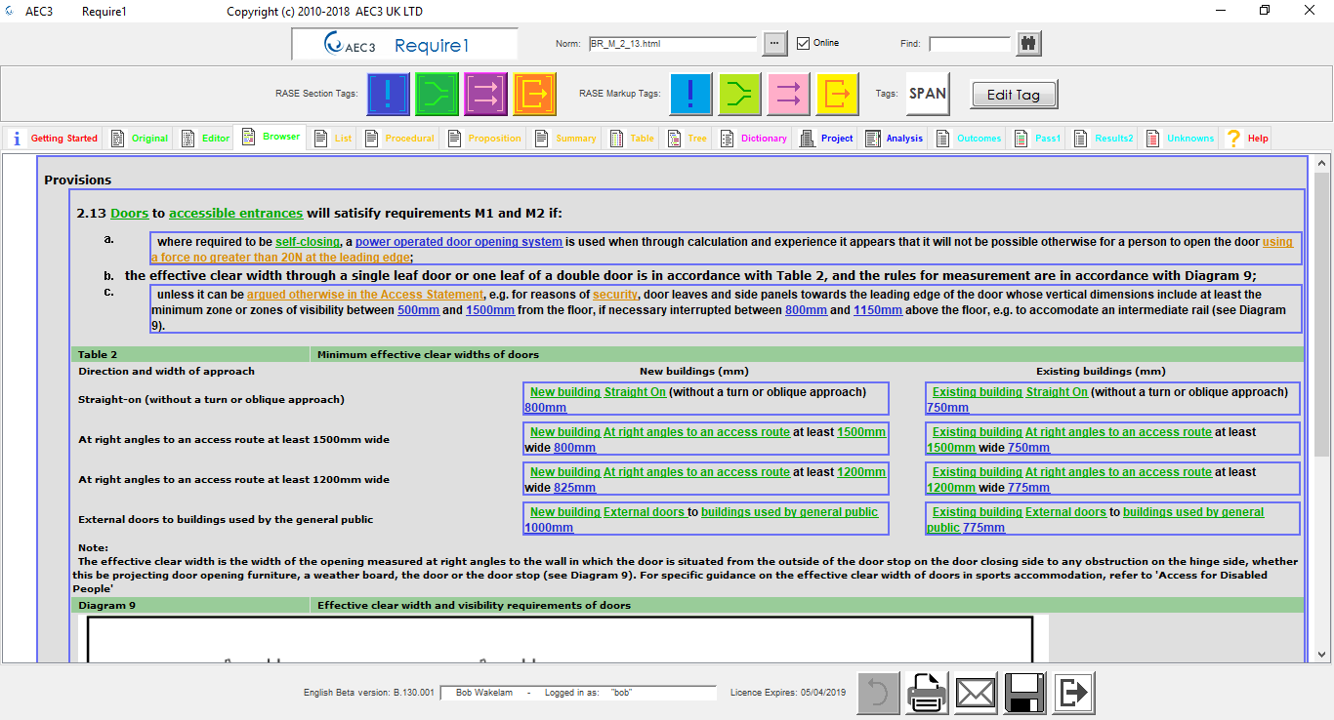Viewport: 1334px width, 720px height.
Task: Click the binoculars Find icon
Action: (1029, 43)
